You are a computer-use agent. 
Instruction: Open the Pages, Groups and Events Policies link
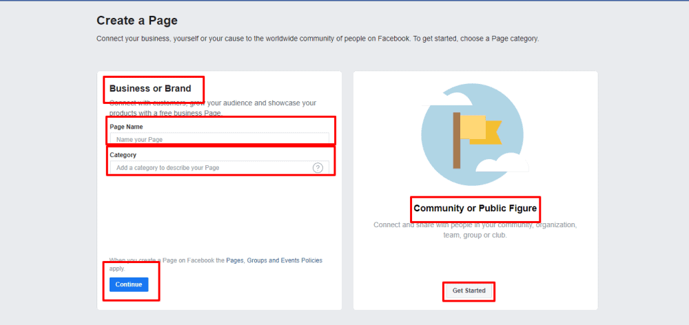(274, 260)
